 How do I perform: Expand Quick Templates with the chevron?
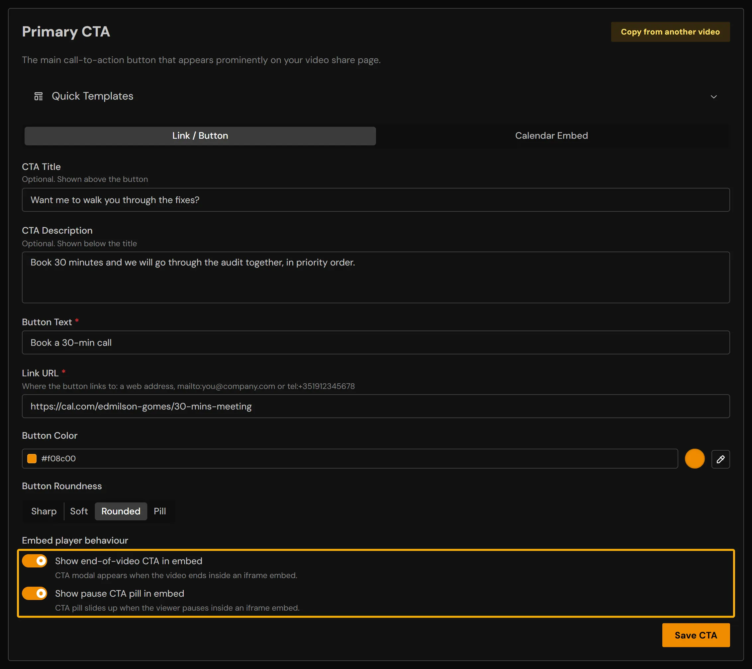[x=714, y=97]
